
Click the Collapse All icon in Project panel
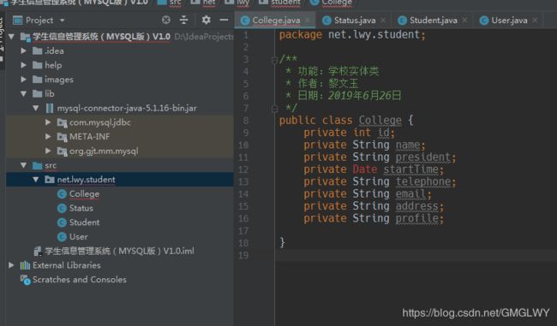(x=183, y=20)
